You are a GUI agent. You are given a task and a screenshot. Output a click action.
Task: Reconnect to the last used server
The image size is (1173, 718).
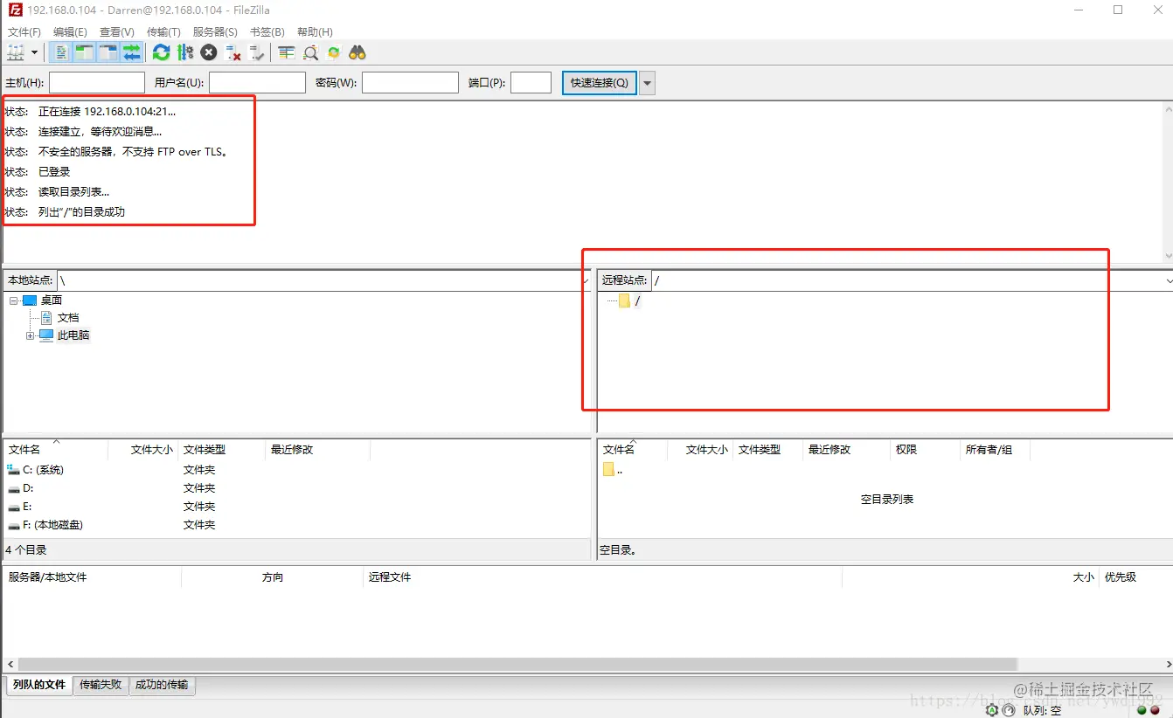pos(256,52)
